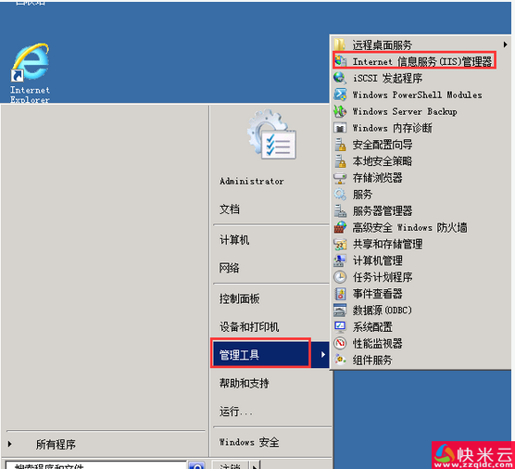Open the 事件查看器 icon

340,294
